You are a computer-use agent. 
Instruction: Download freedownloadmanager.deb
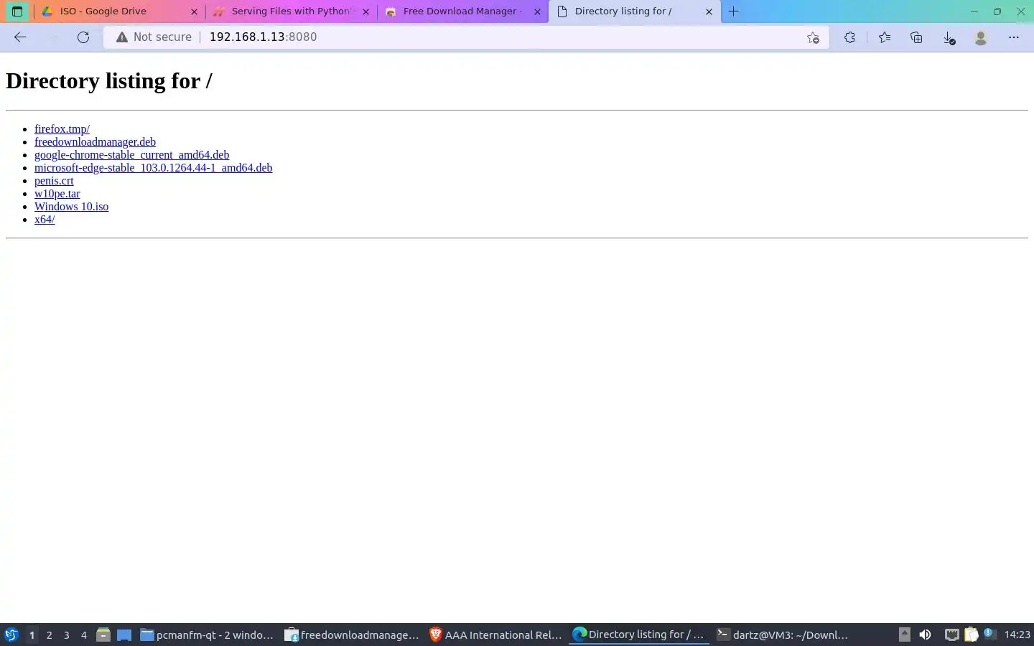(x=95, y=142)
